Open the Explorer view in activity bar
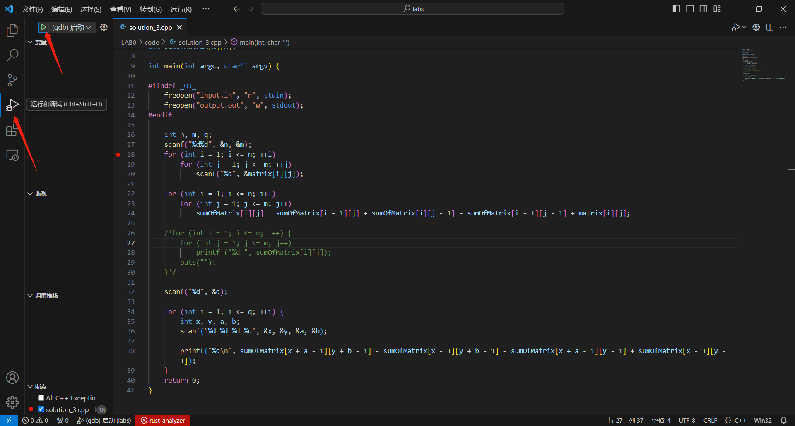This screenshot has height=426, width=795. point(12,30)
